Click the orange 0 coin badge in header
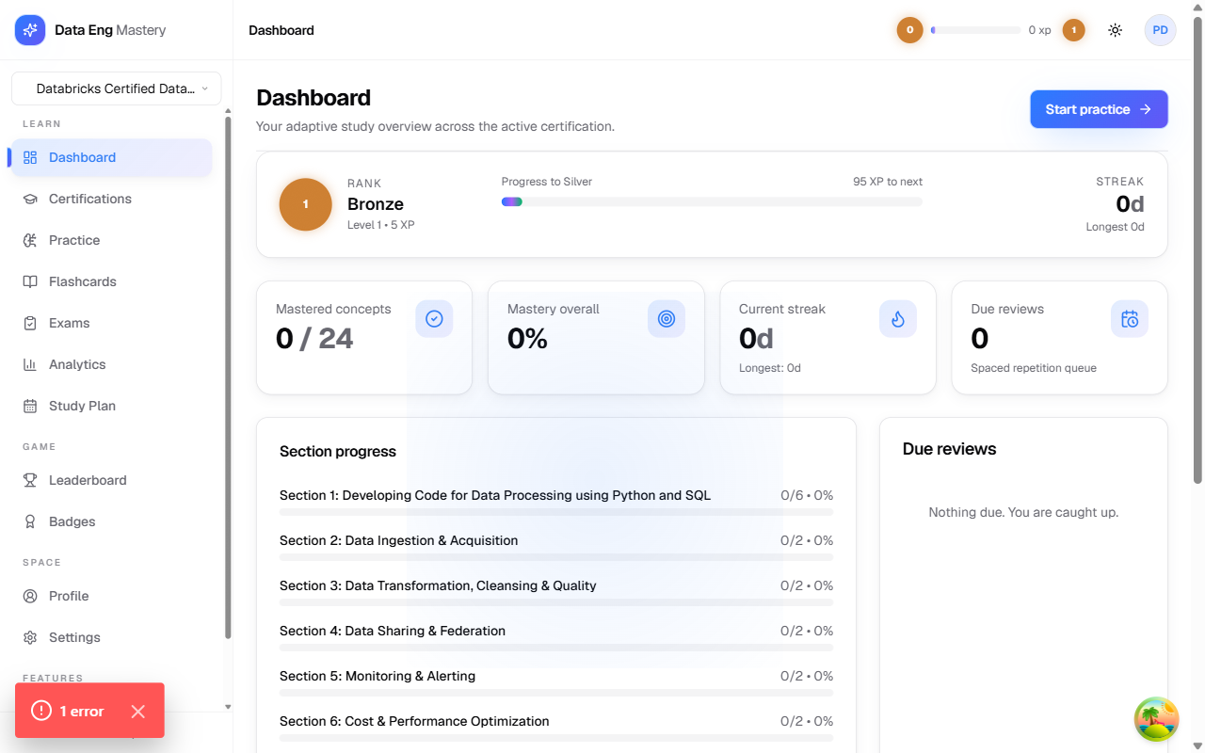1205x753 pixels. click(x=909, y=30)
